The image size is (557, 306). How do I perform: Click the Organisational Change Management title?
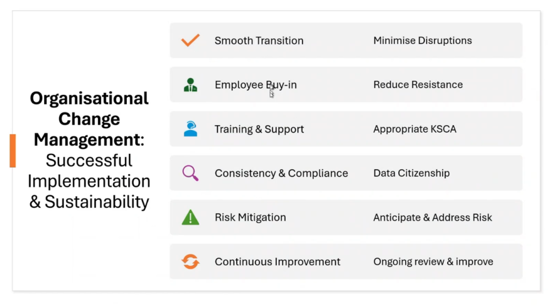click(89, 119)
